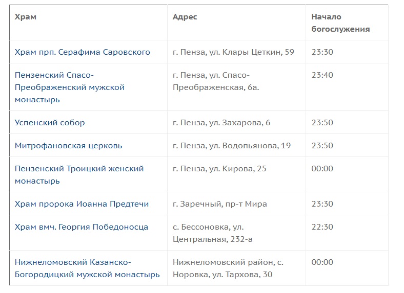Viewport: 404px width, 293px height.
Task: Select the address ул. Кирова, 25
Action: (237, 169)
